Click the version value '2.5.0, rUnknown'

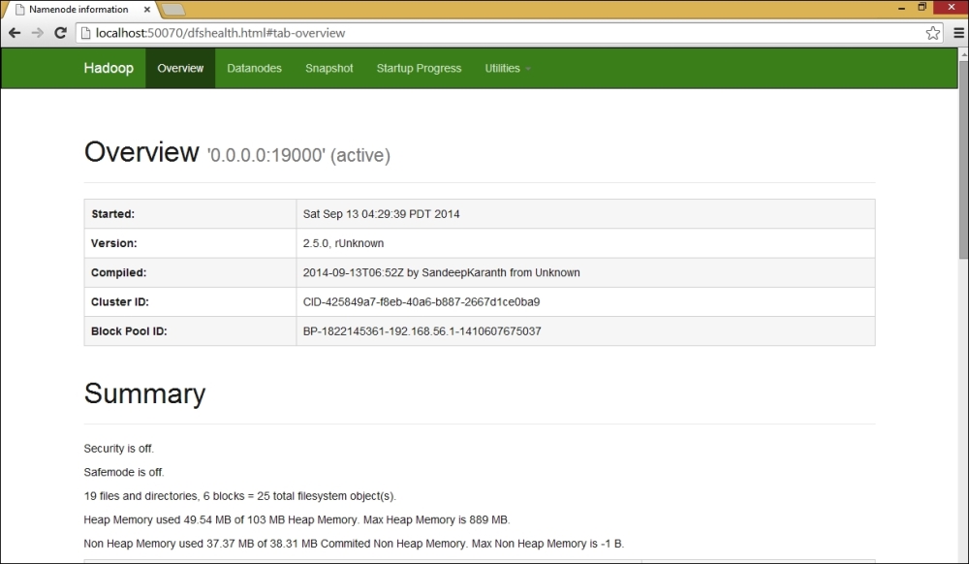click(x=343, y=243)
